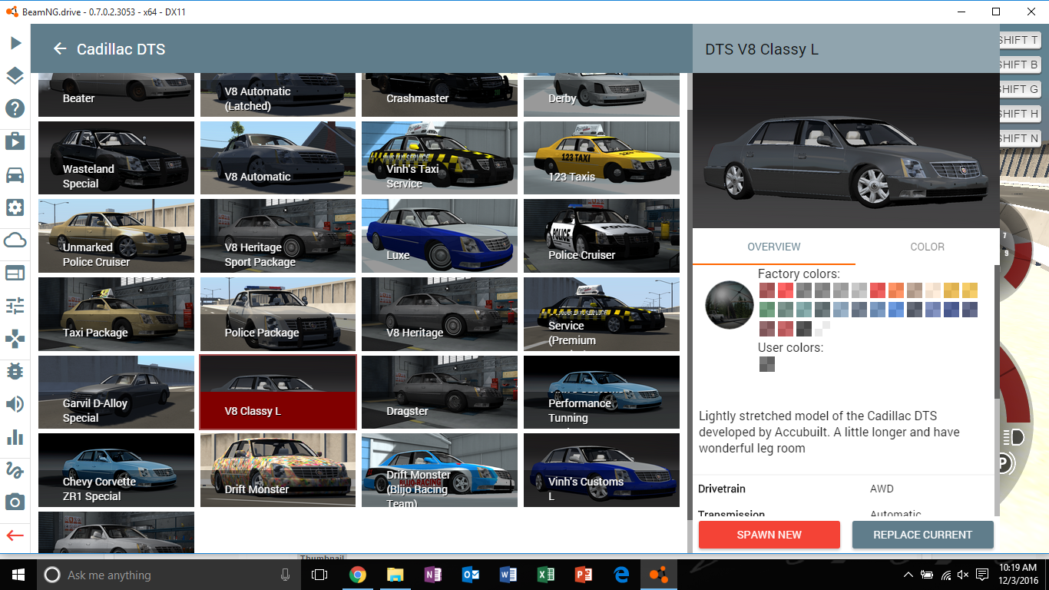Choose the Vinh's Taxi Service configuration

(439, 157)
